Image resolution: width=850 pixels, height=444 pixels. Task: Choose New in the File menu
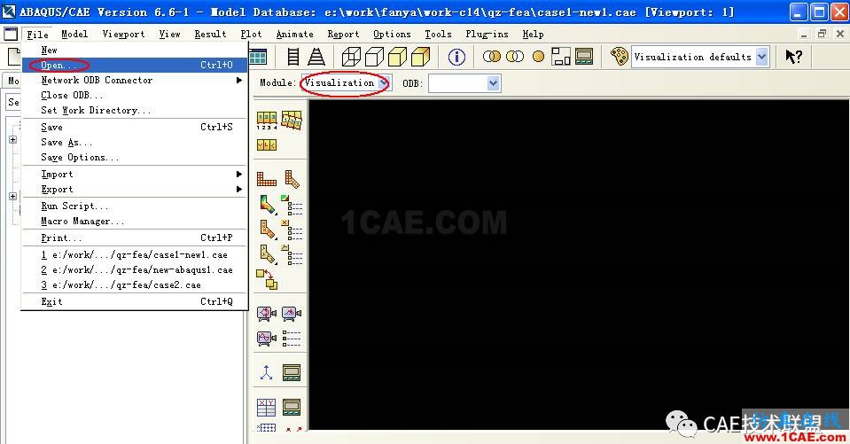click(x=135, y=50)
